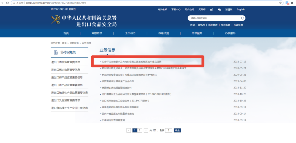Click breadcrumb 业务信息 link
Viewport: 296px width, 143px height.
(x=86, y=43)
